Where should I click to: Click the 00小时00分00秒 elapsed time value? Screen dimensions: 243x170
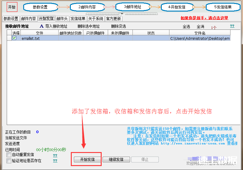(x=51, y=150)
